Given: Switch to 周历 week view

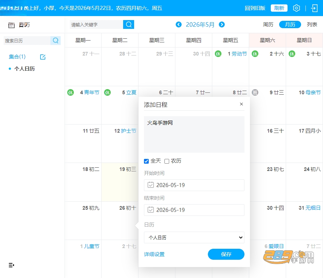Looking at the screenshot, I should [268, 24].
